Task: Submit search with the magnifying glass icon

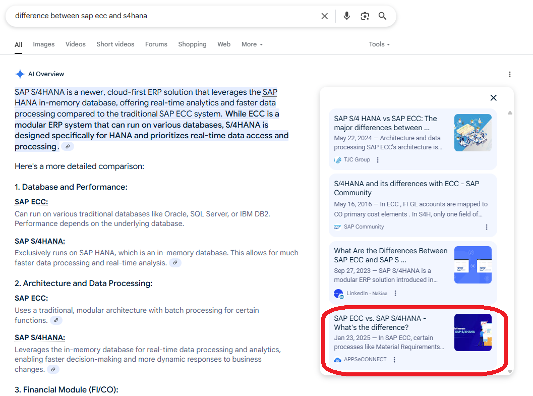Action: pyautogui.click(x=382, y=16)
